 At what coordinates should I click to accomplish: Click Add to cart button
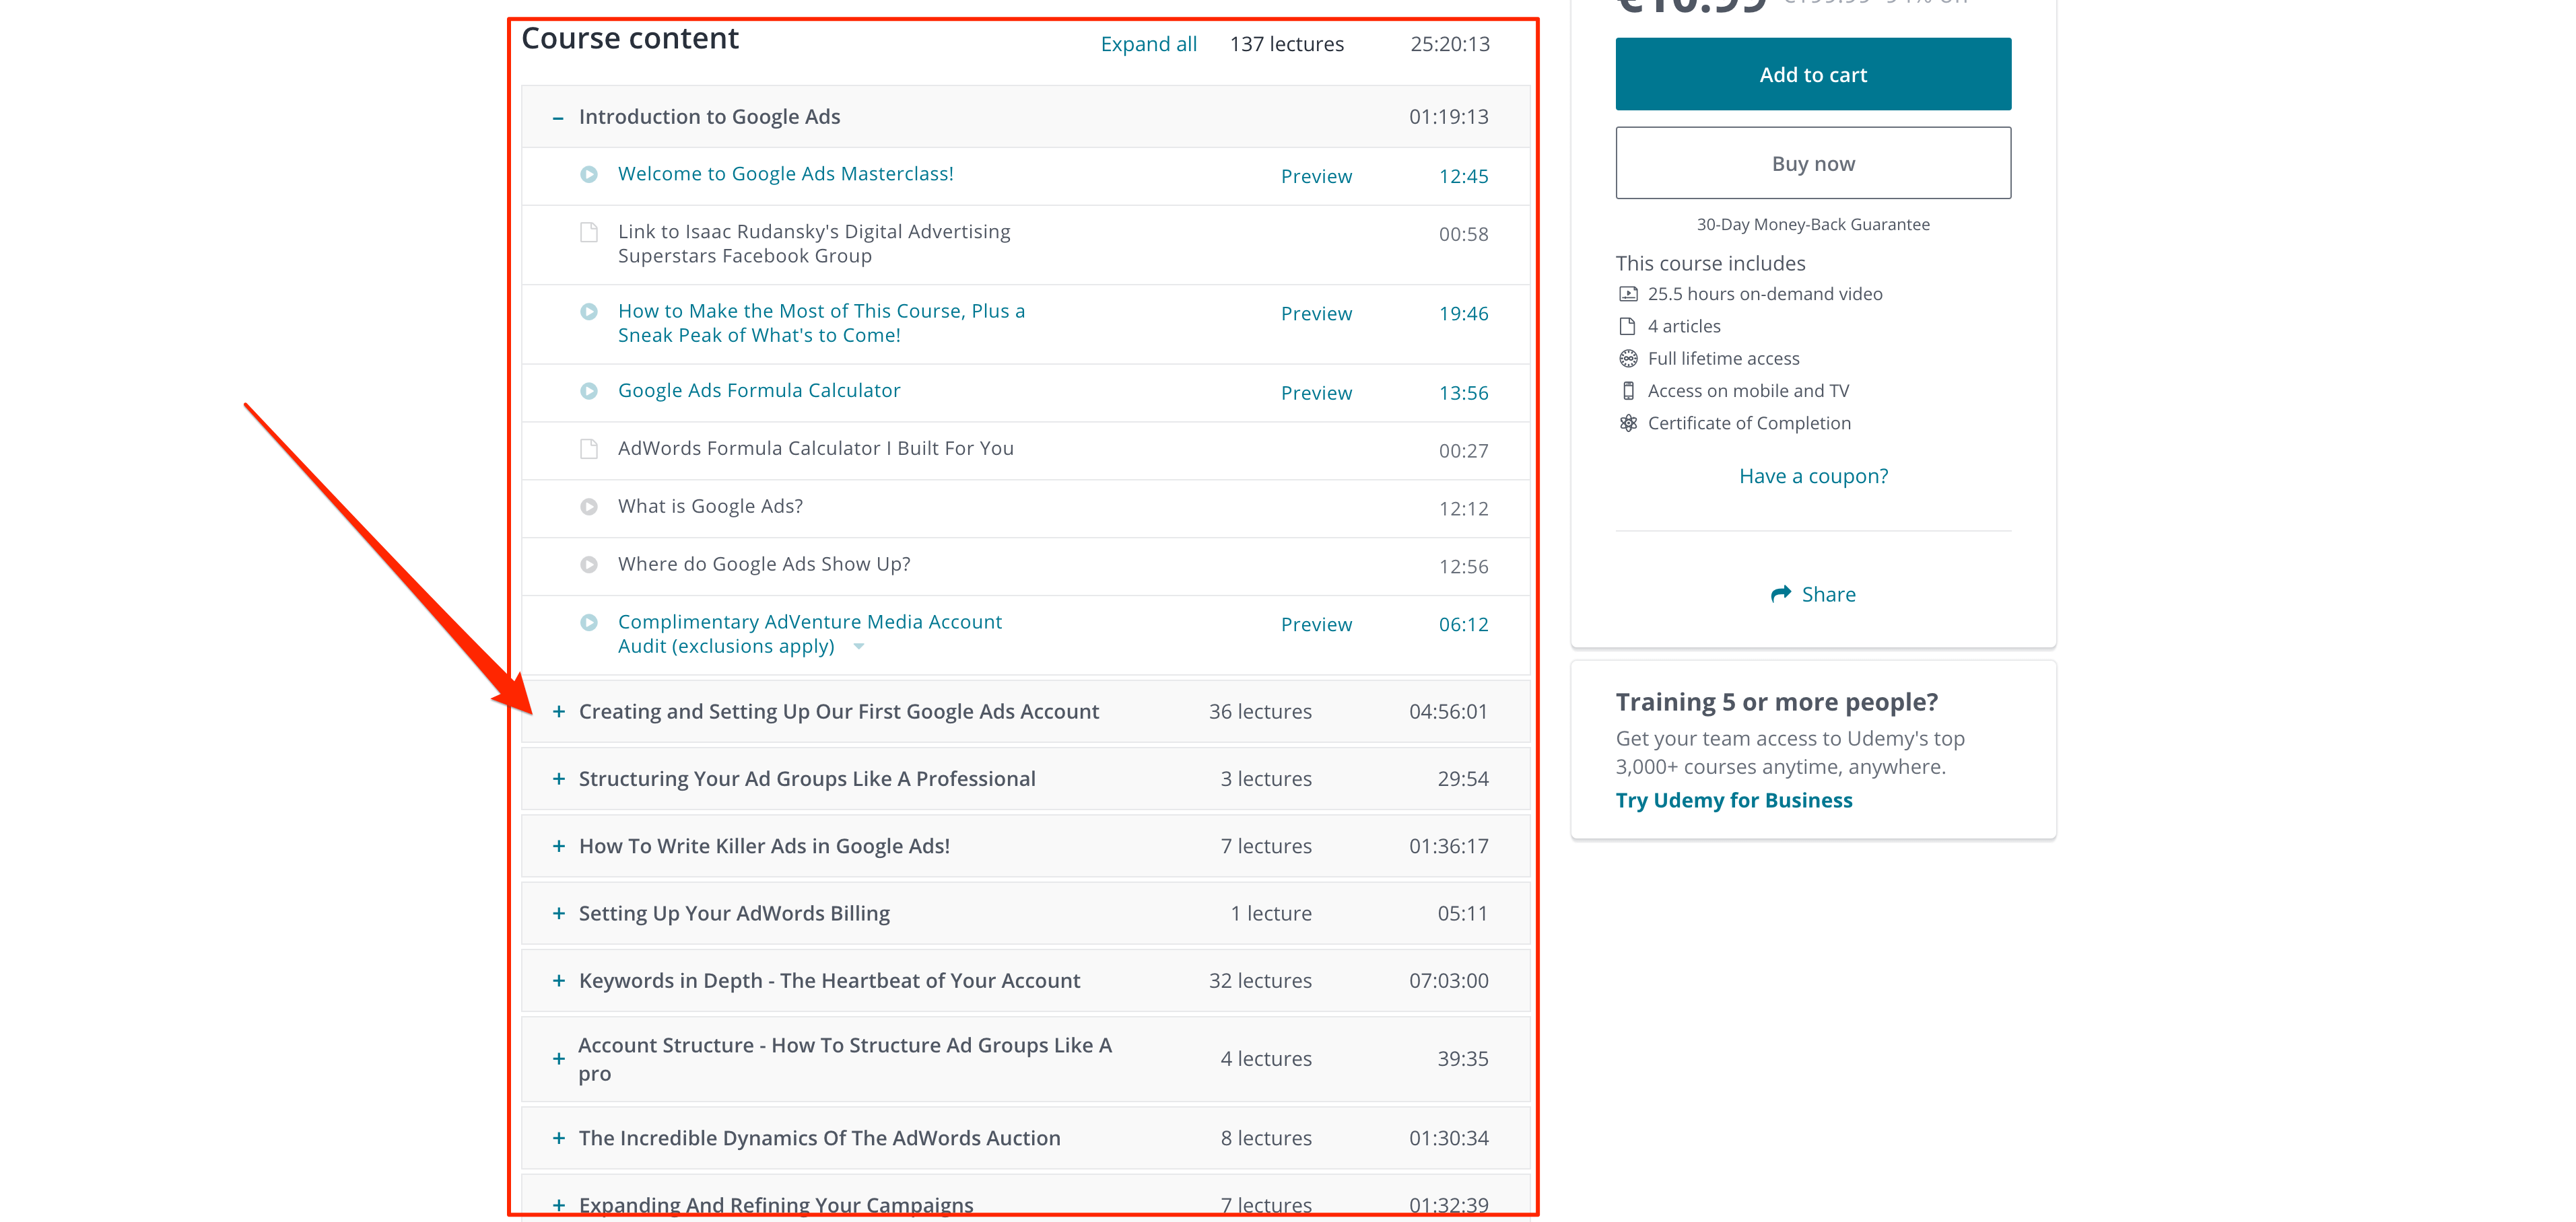(x=1813, y=74)
